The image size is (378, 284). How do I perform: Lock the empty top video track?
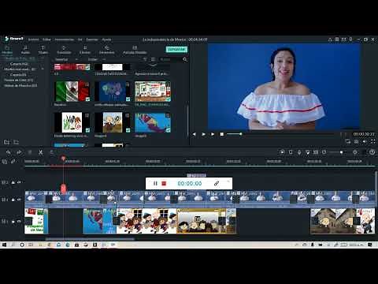13,182
